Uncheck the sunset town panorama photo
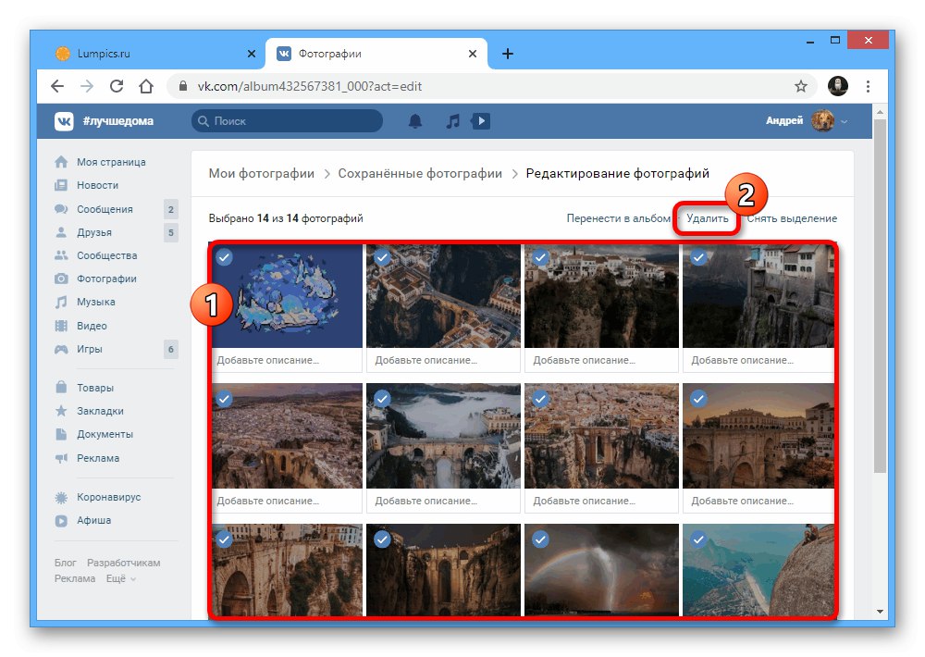The height and width of the screenshot is (657, 925). (224, 399)
